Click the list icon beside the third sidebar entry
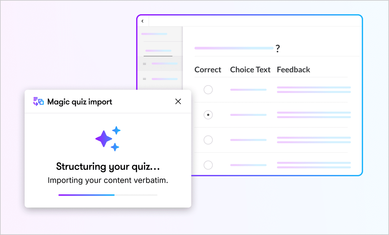 [144, 64]
